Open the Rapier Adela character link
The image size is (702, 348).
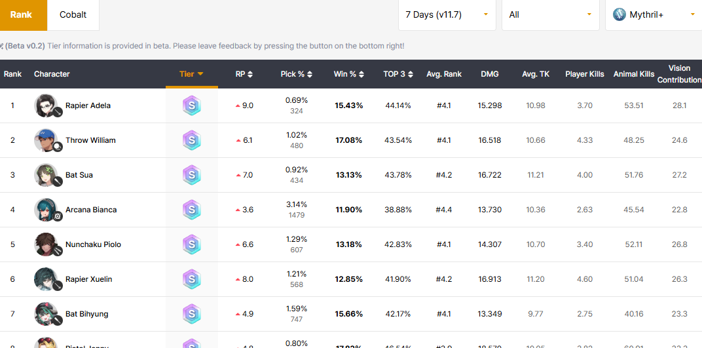(88, 106)
